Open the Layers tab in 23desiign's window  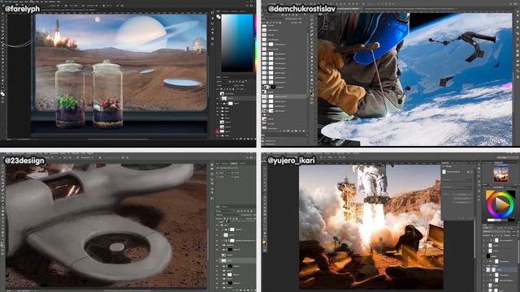coord(218,207)
